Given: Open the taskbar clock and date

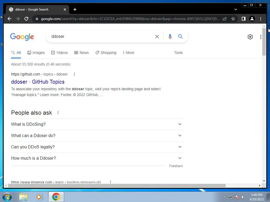Looking at the screenshot, I should (x=257, y=197).
